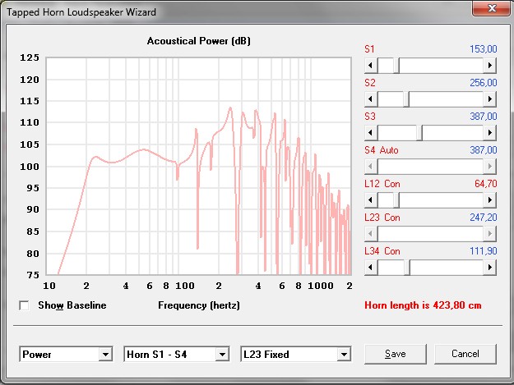514x385 pixels.
Task: Click the S1 slider left arrow
Action: point(371,66)
